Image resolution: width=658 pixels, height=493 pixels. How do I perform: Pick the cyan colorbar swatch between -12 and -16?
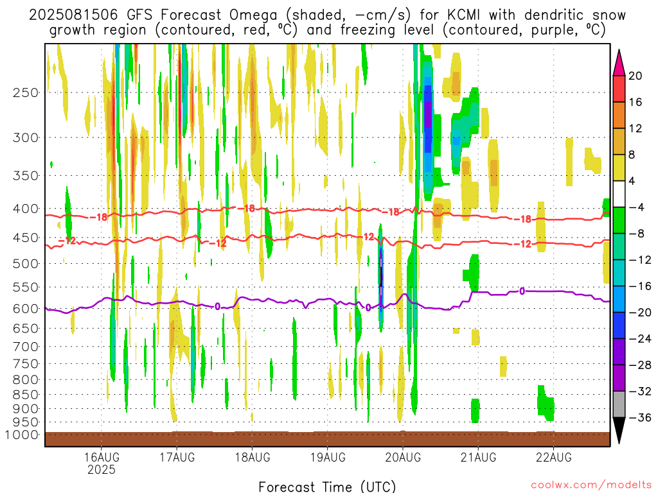619,273
